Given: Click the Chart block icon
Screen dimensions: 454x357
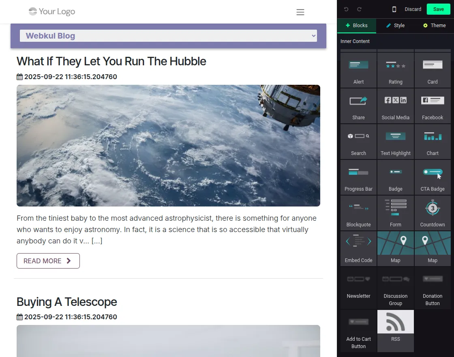Looking at the screenshot, I should (x=432, y=141).
